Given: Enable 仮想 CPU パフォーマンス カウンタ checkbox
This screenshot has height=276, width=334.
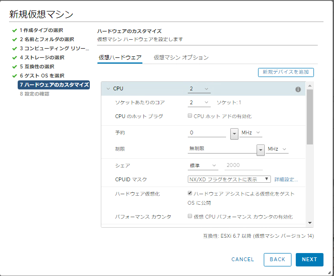Looking at the screenshot, I should coord(190,216).
